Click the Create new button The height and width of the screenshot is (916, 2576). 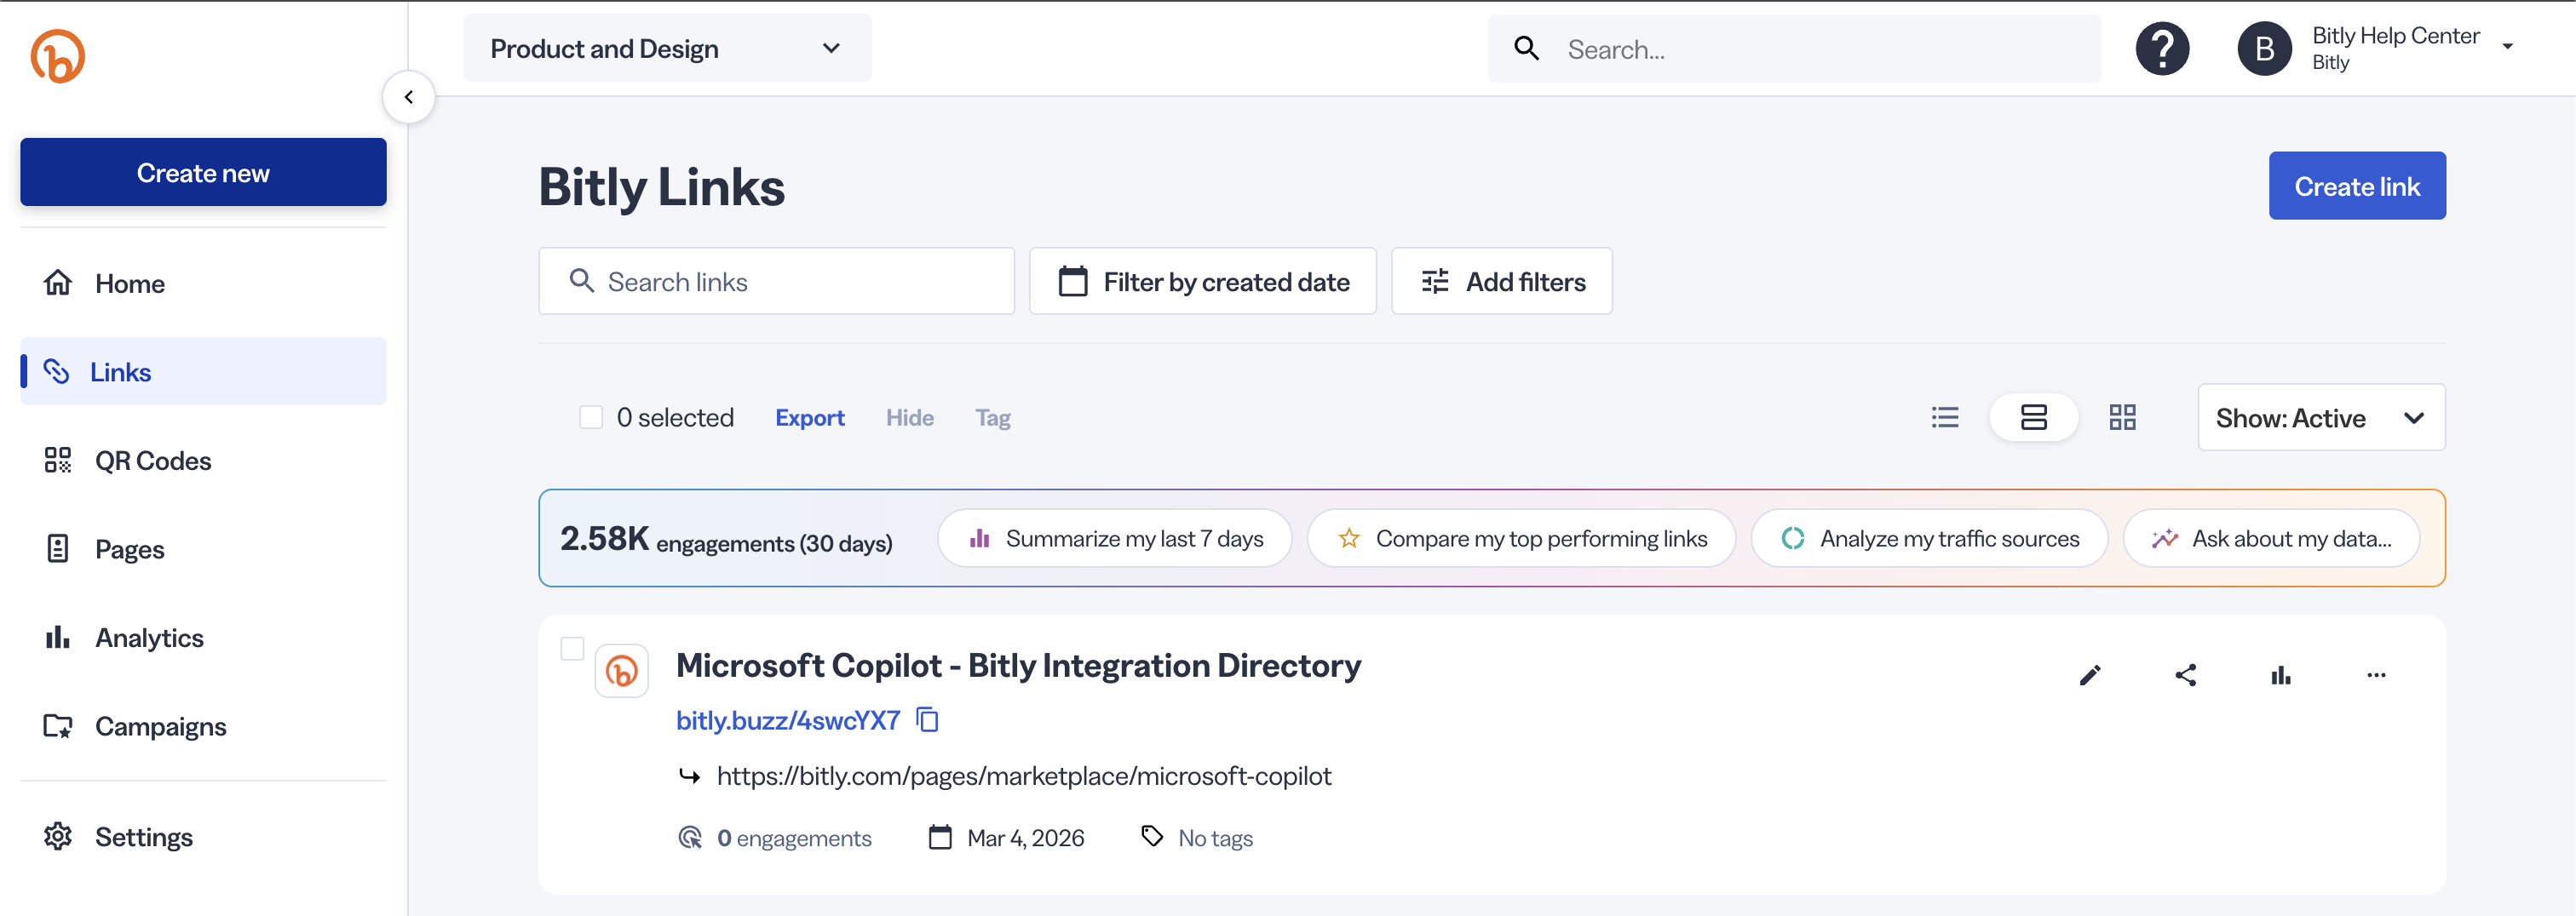pos(203,173)
